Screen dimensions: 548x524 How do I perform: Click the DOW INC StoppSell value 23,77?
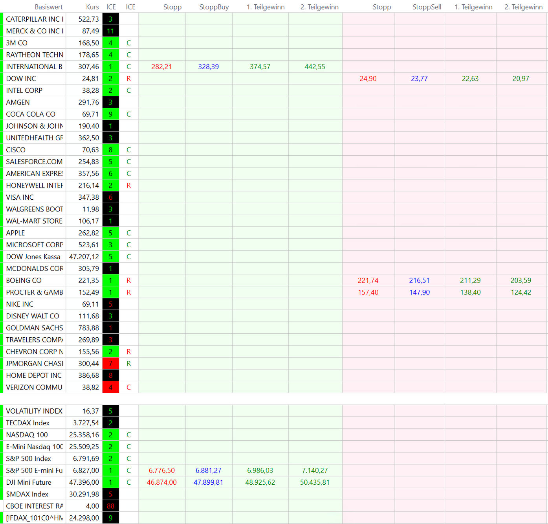pyautogui.click(x=419, y=79)
